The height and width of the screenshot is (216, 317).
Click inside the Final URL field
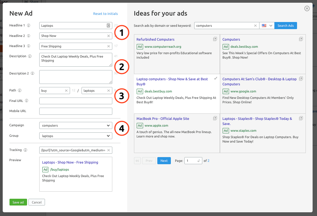pyautogui.click(x=75, y=101)
